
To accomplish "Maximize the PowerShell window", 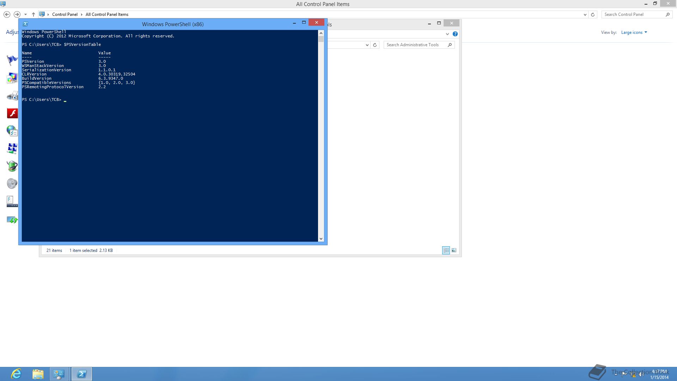I will (304, 23).
